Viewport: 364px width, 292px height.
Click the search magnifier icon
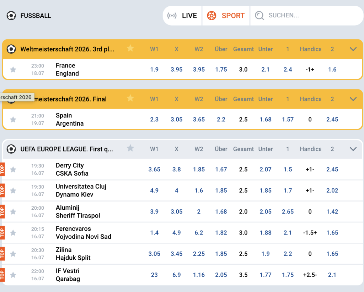[259, 16]
